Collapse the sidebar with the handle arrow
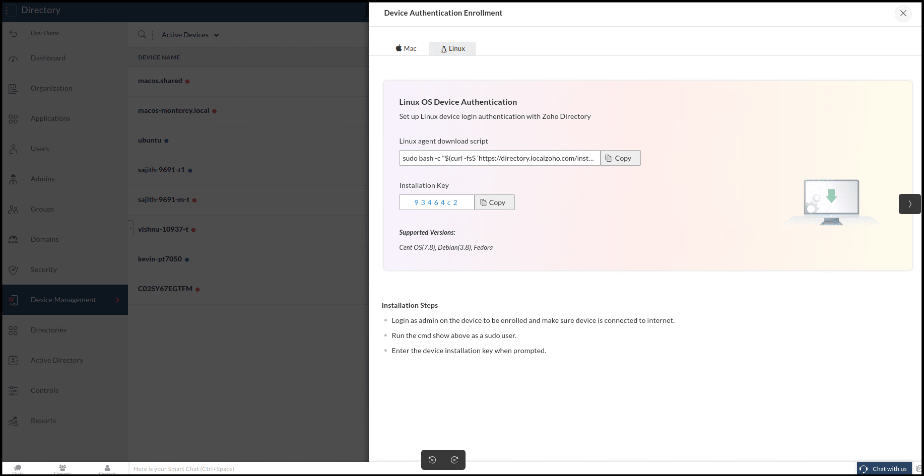924x476 pixels. click(x=130, y=228)
